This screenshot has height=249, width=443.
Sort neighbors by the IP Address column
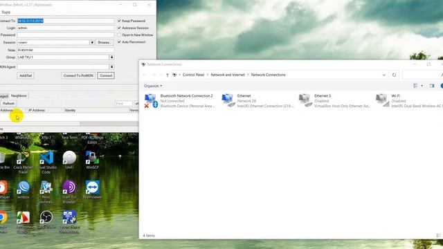pyautogui.click(x=37, y=110)
